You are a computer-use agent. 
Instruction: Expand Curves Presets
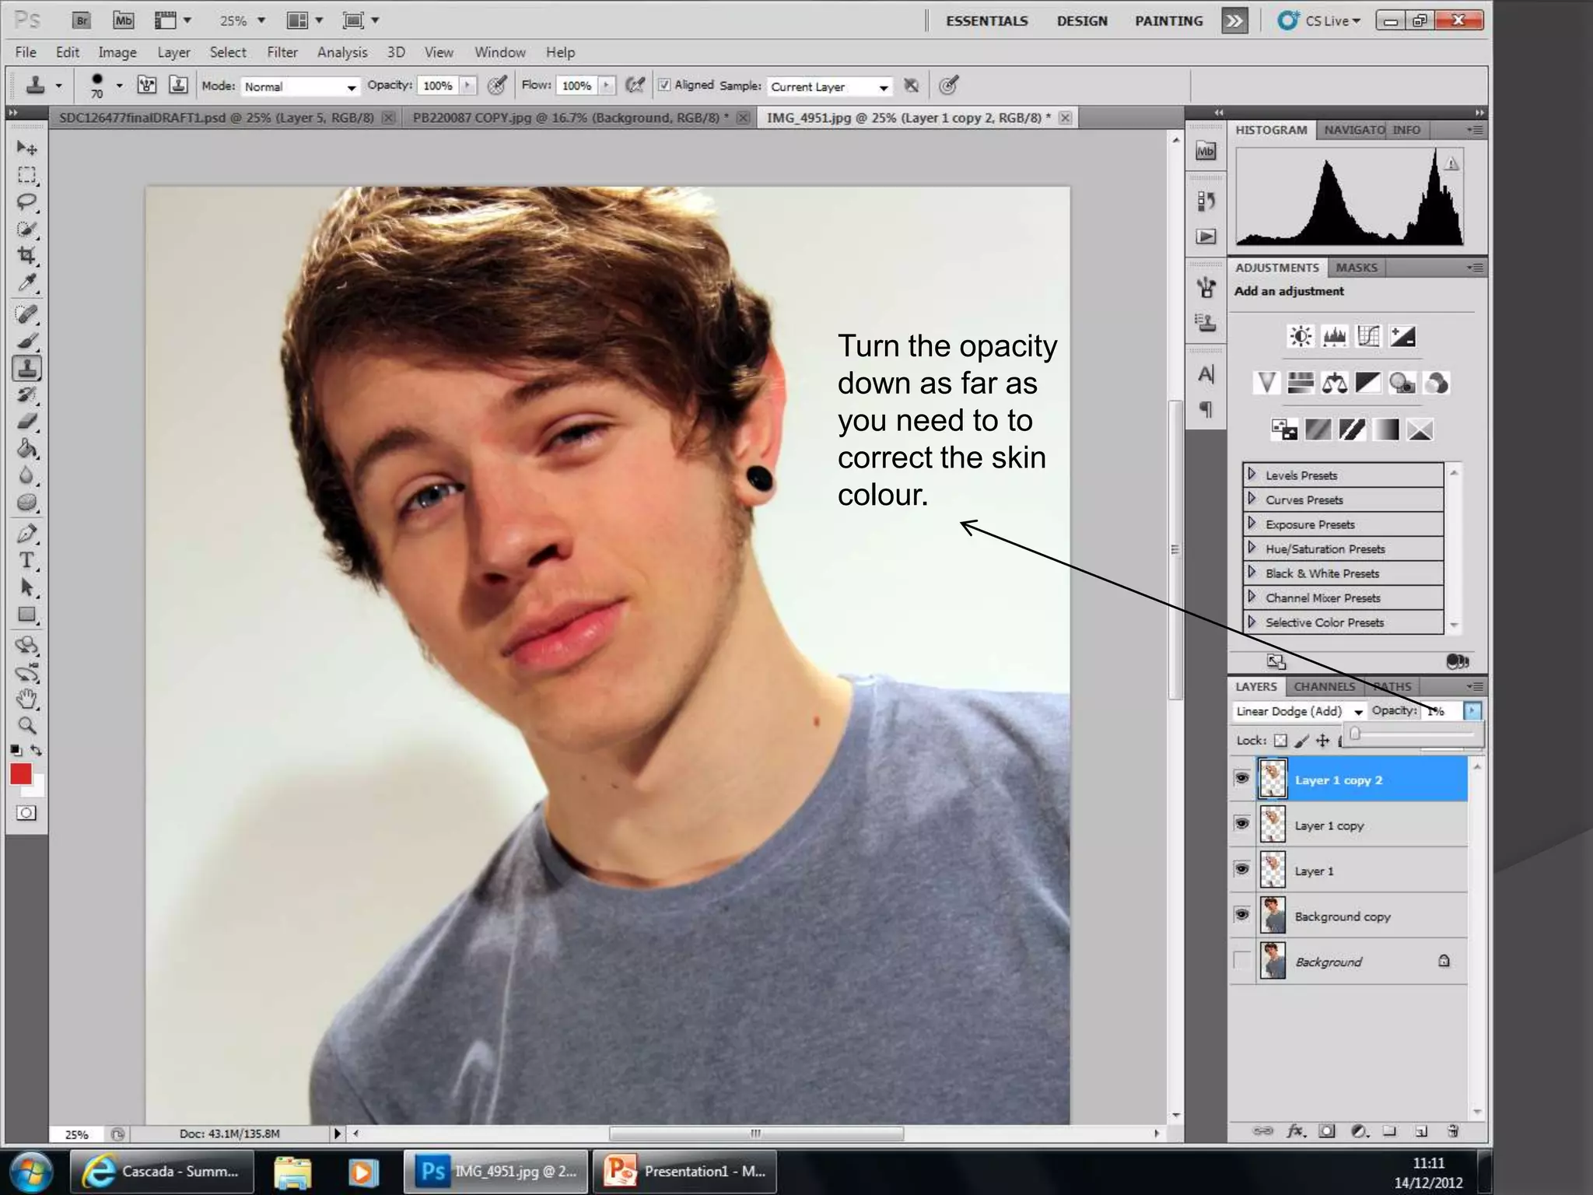pyautogui.click(x=1252, y=499)
